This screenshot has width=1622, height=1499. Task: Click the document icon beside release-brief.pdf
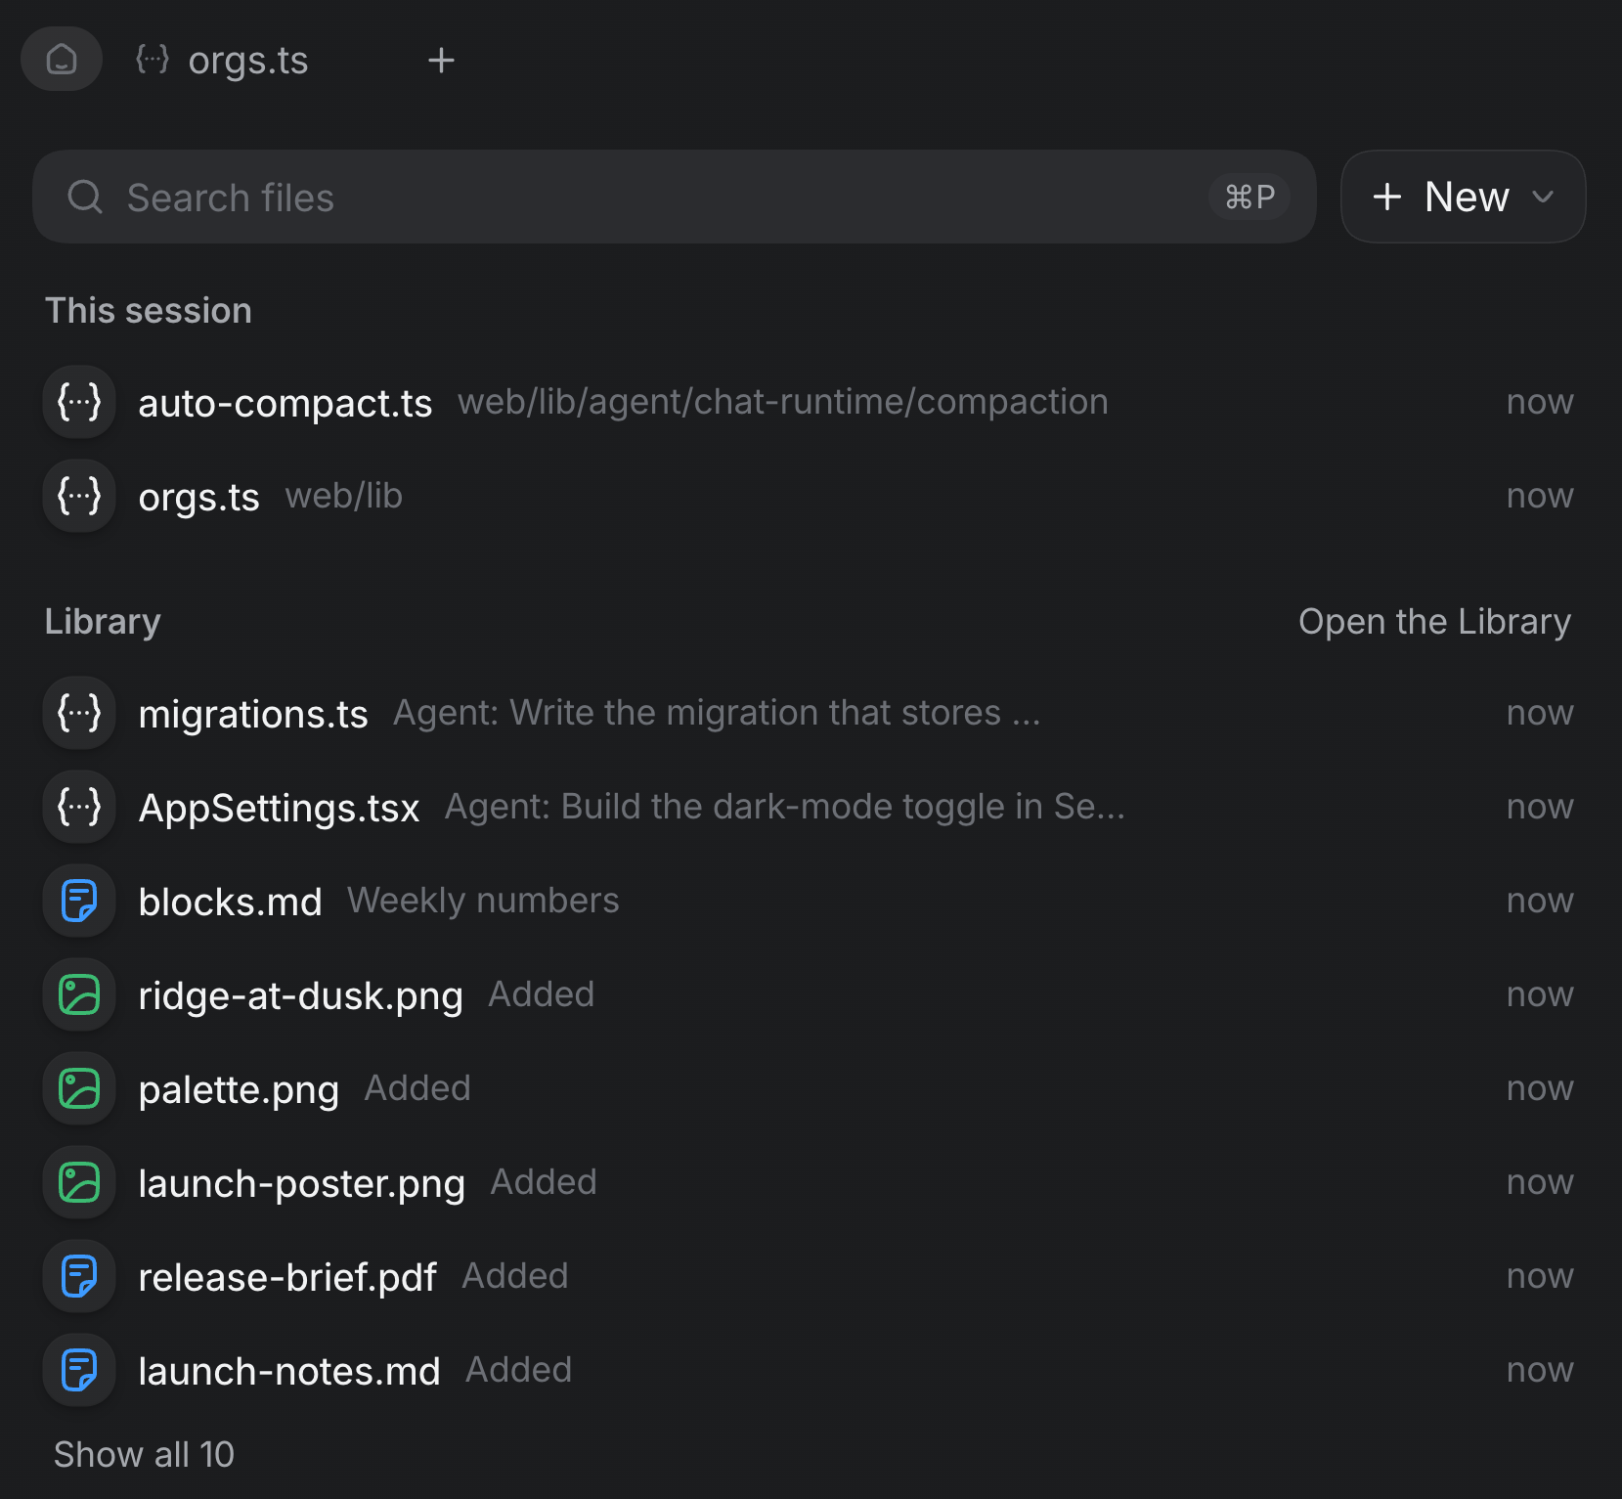(79, 1276)
